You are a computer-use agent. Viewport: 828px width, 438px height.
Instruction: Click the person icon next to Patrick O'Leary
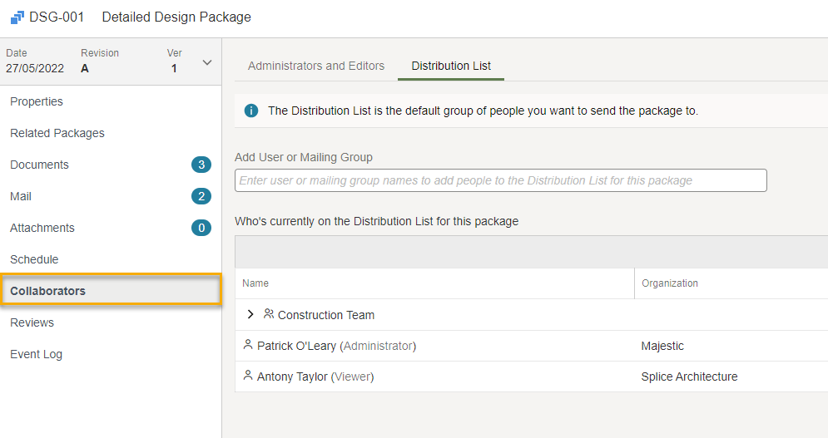[x=248, y=345]
